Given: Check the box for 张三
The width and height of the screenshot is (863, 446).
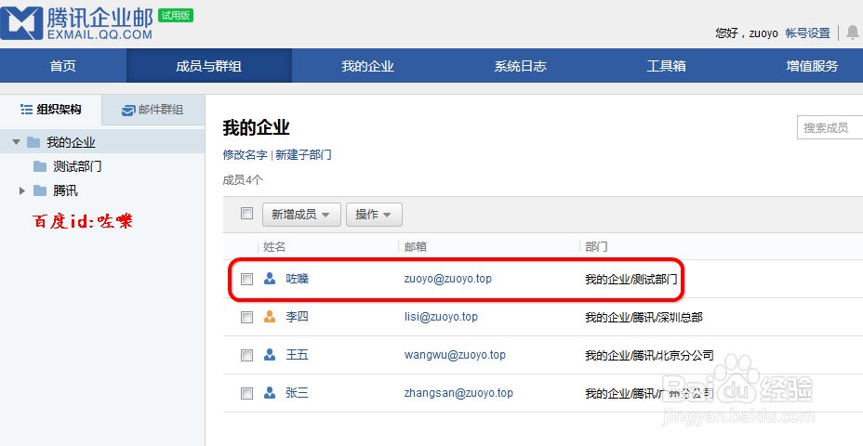Looking at the screenshot, I should click(x=246, y=393).
